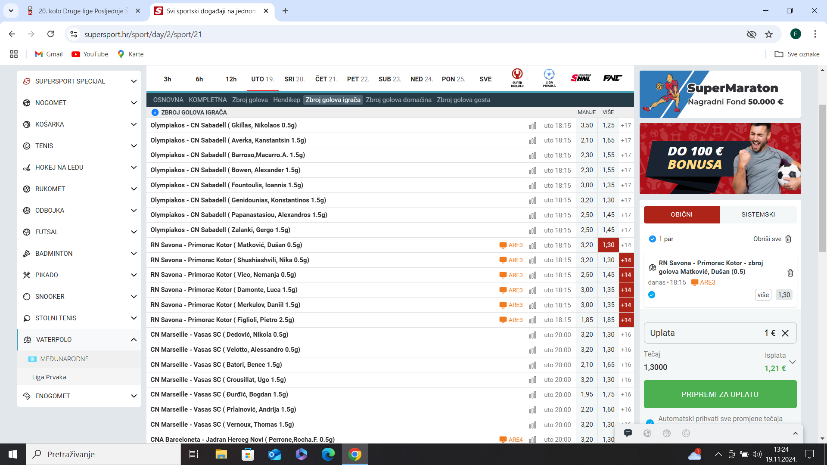This screenshot has height=465, width=827.
Task: Select 1,85 MANJE odd for Figlioli, Pietro
Action: [587, 320]
